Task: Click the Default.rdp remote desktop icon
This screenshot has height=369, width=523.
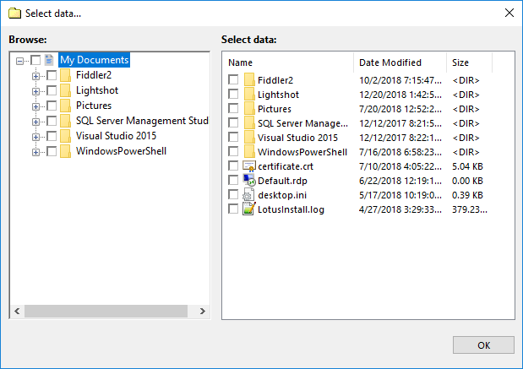Action: click(248, 181)
